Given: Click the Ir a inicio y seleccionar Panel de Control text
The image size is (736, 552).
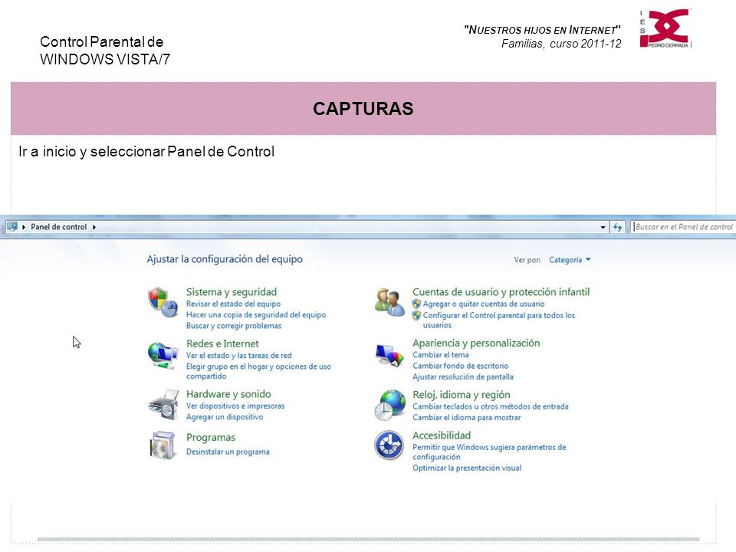Looking at the screenshot, I should coord(146,152).
